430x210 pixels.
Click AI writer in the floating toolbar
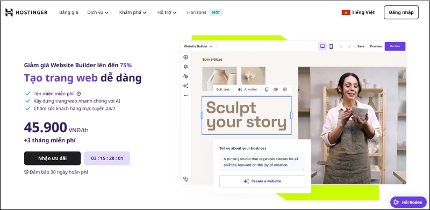[x=247, y=89]
